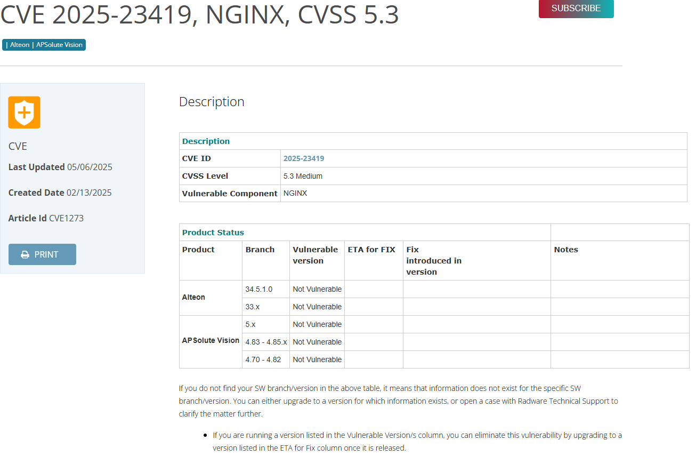Screen dimensions: 696x456
Task: Click the CVSS Level label cell
Action: coord(230,176)
